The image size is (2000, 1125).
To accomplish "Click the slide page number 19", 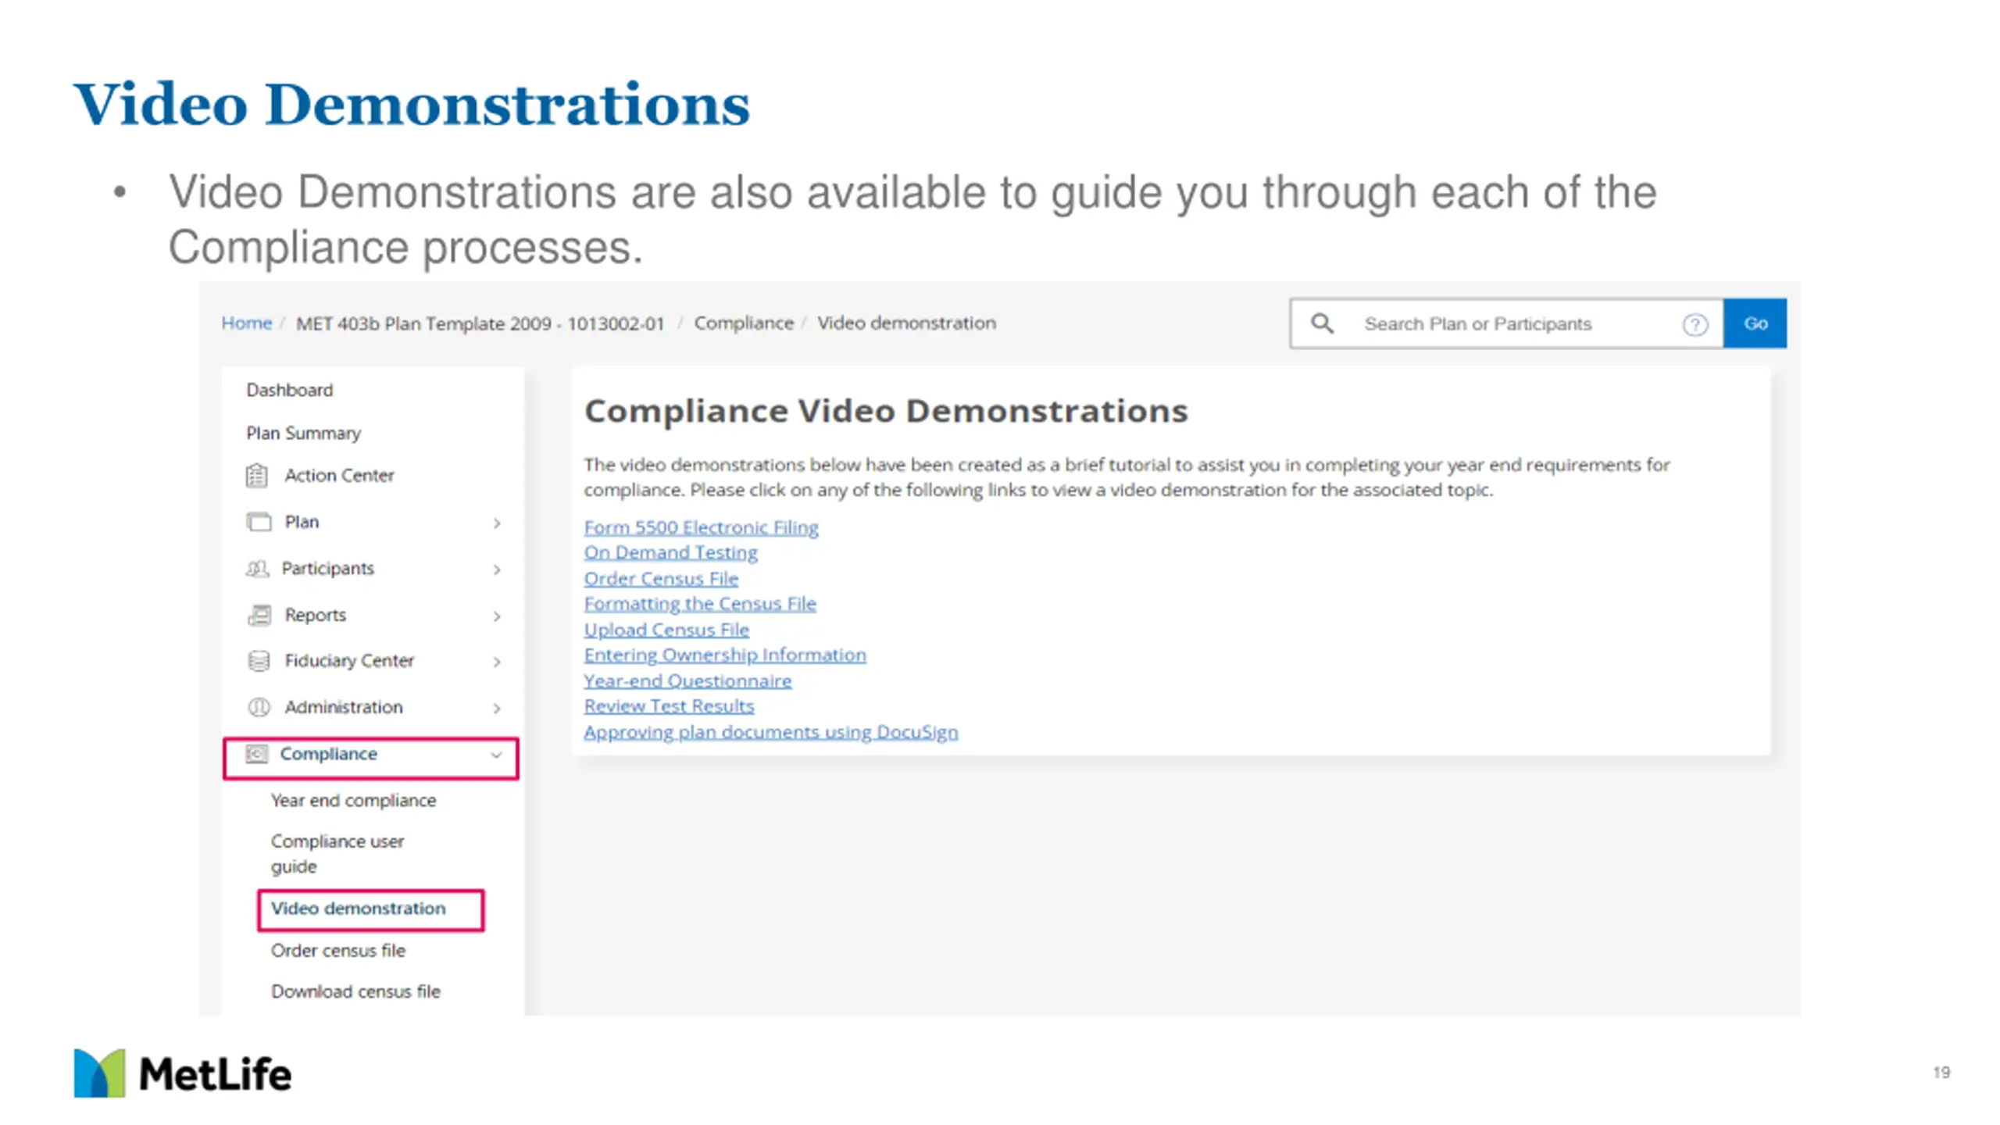I will tap(1941, 1073).
